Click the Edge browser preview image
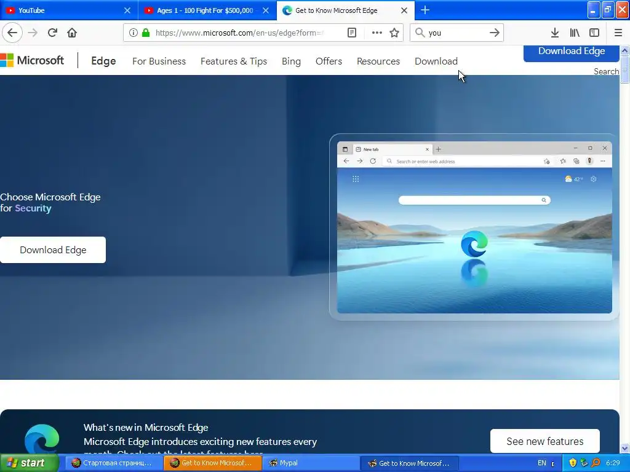The width and height of the screenshot is (630, 472). click(474, 227)
